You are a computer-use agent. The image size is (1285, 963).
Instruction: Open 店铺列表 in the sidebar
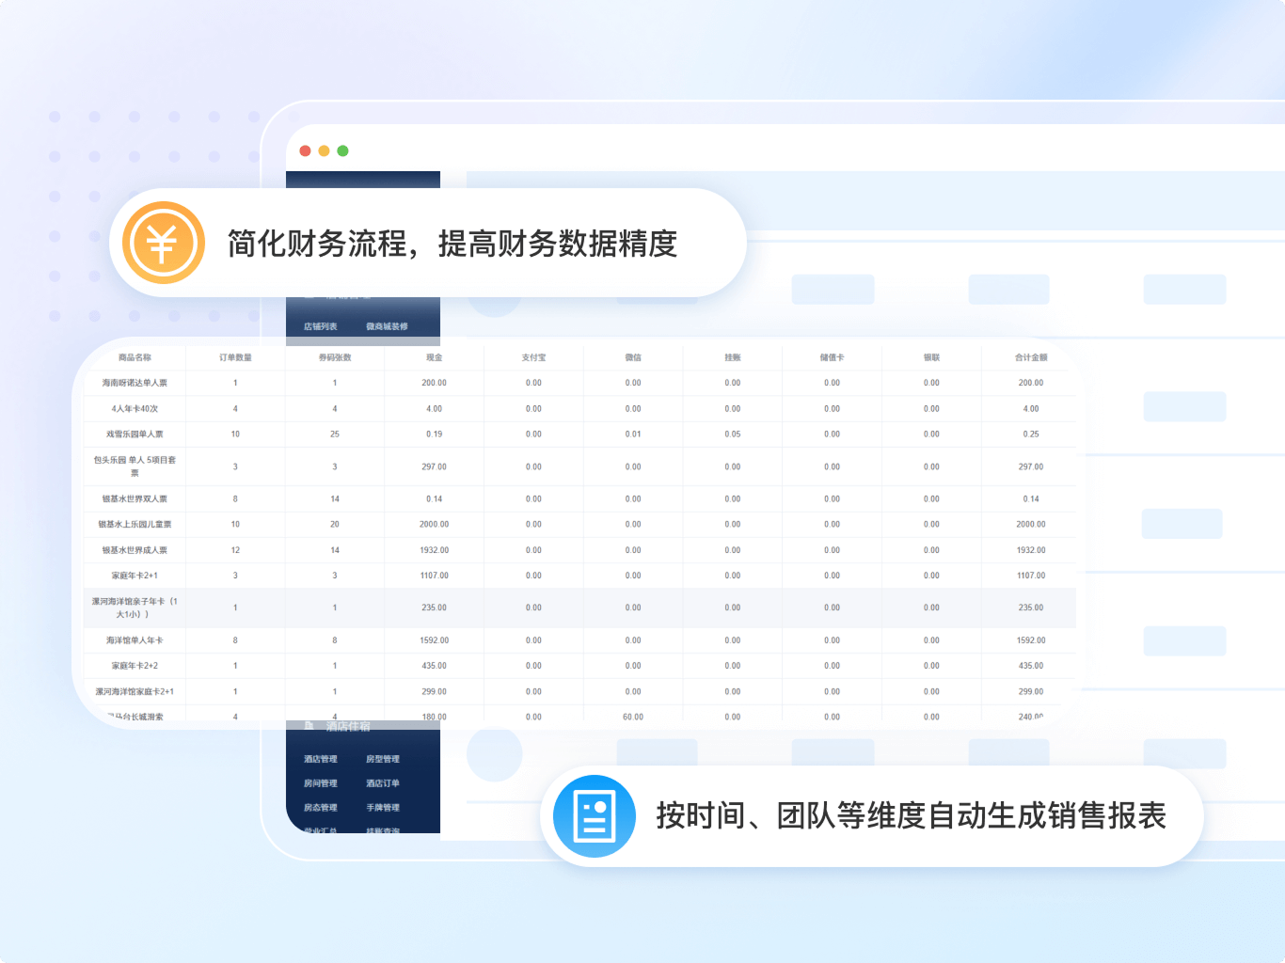point(320,326)
